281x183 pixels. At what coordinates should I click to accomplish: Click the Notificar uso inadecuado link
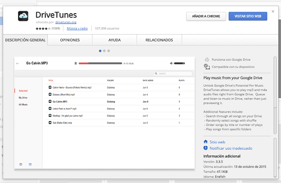(231, 148)
